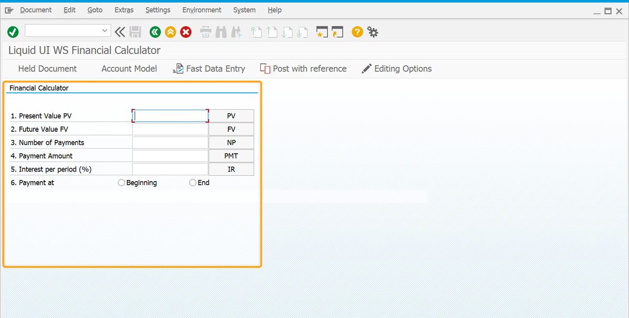Click the PMT calculate button
This screenshot has width=629, height=318.
click(231, 156)
